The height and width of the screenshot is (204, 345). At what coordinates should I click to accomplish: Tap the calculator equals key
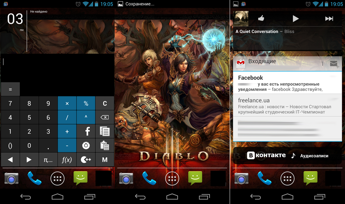(x=10, y=89)
